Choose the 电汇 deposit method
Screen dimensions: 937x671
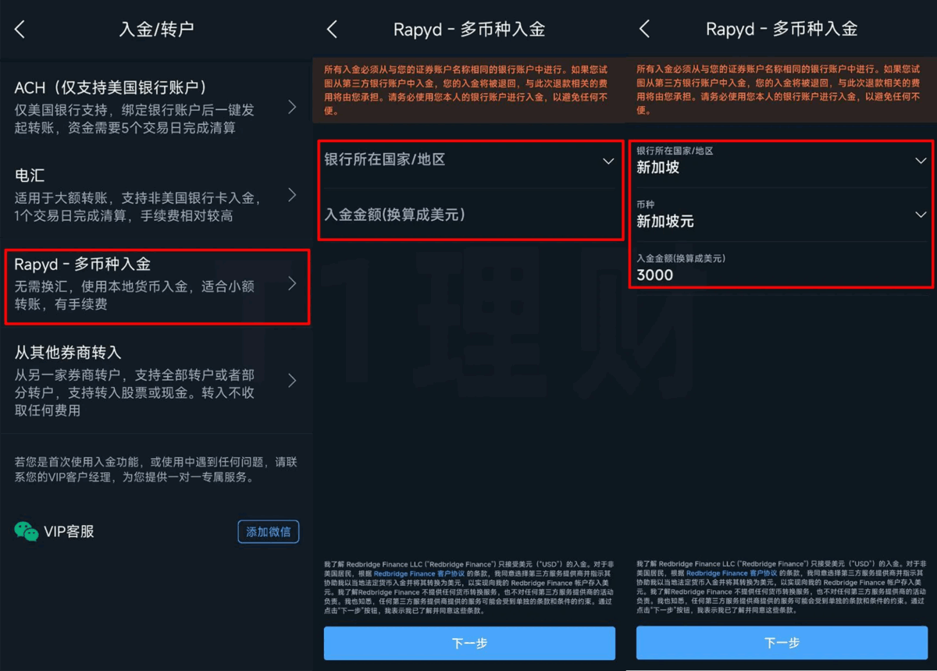156,195
